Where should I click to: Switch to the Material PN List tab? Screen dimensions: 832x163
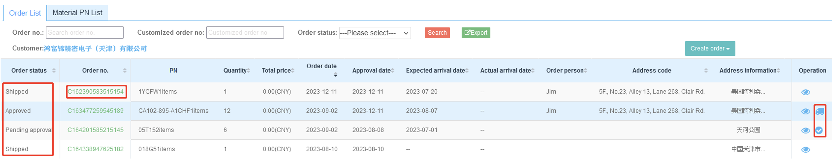(x=77, y=13)
